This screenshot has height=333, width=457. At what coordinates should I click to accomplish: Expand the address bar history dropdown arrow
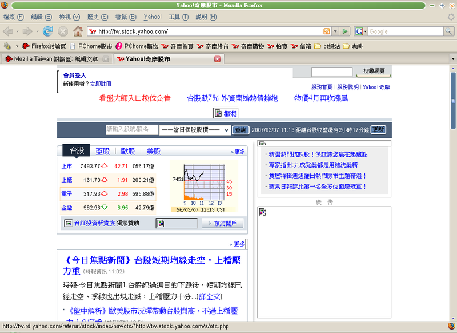(334, 31)
